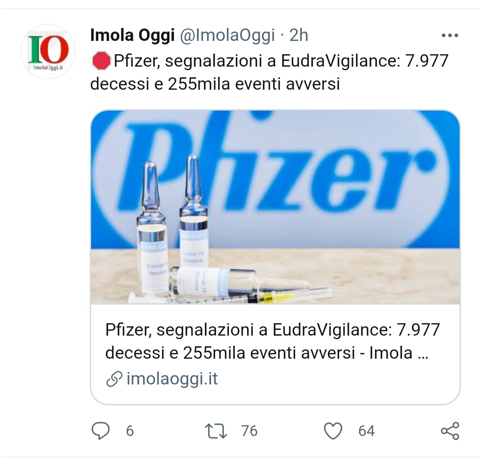Open the Imola Oggi display name
The height and width of the screenshot is (464, 480).
pyautogui.click(x=132, y=36)
